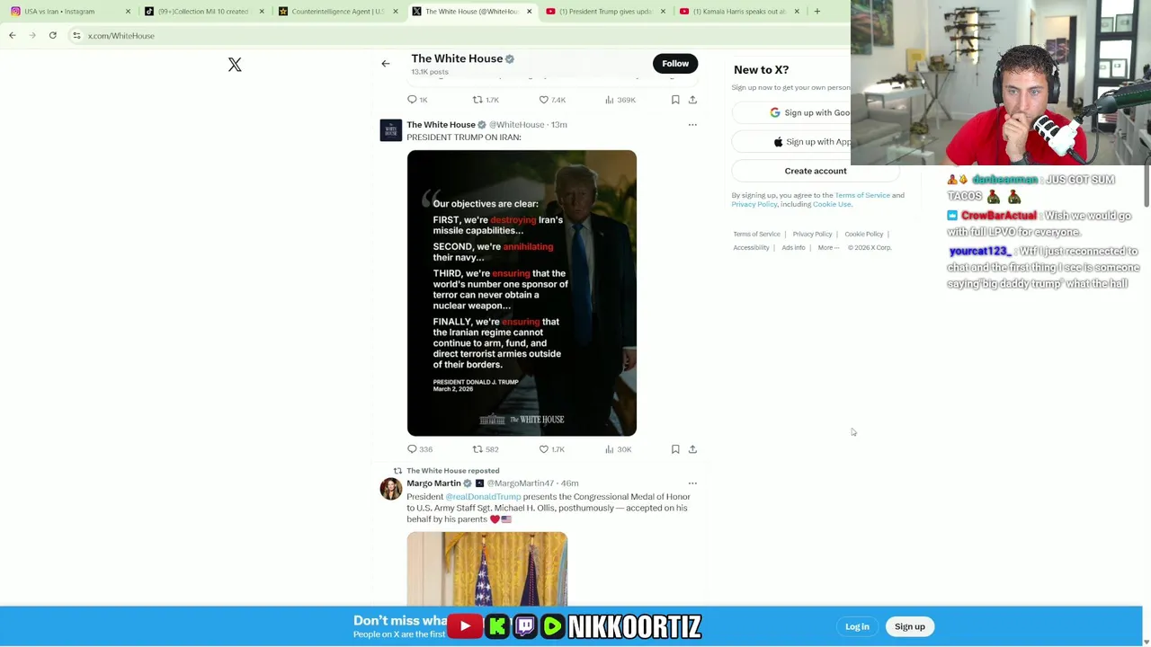Go back with the profile header arrow
The width and height of the screenshot is (1151, 647).
386,64
